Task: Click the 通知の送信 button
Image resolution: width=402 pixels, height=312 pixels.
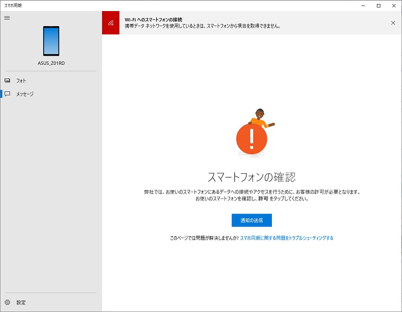Action: [x=252, y=220]
